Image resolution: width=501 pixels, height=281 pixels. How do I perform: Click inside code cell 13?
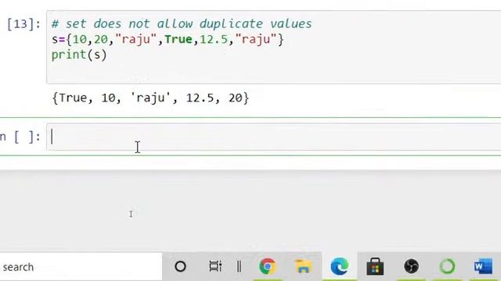click(274, 47)
